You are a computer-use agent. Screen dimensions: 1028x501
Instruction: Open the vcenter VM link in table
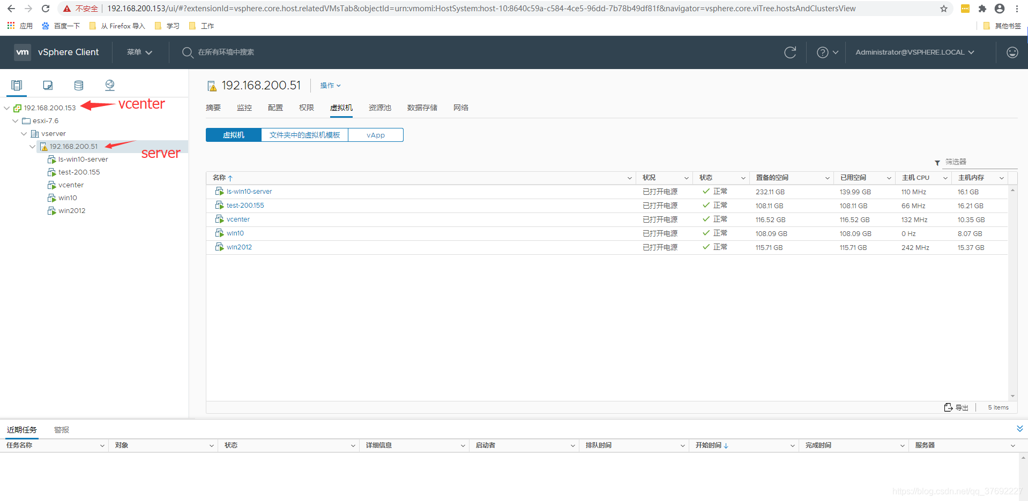238,219
